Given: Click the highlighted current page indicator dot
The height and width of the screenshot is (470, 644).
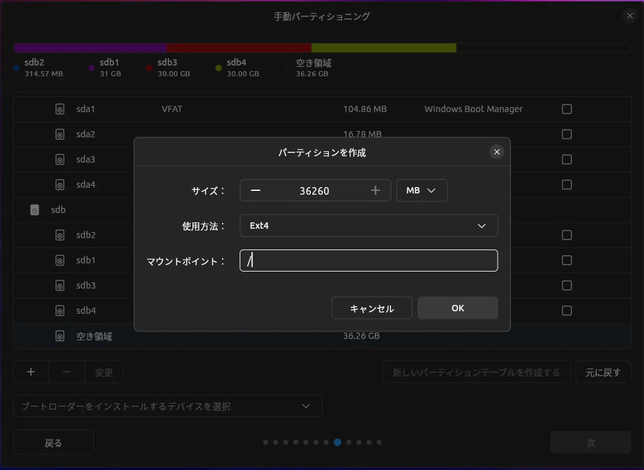Looking at the screenshot, I should 337,442.
